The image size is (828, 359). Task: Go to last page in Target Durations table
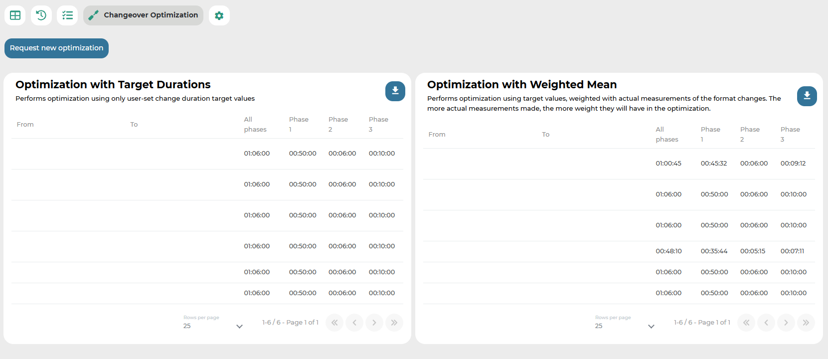[x=394, y=323]
